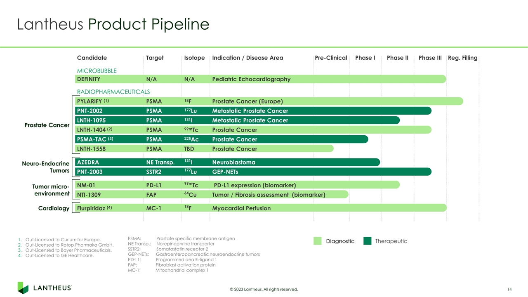This screenshot has height=297, width=528.
Task: Click the "Phase II" stage header
Action: tap(398, 58)
